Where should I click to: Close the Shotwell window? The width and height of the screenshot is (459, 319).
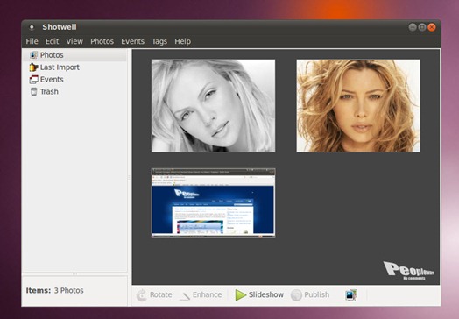pos(432,27)
